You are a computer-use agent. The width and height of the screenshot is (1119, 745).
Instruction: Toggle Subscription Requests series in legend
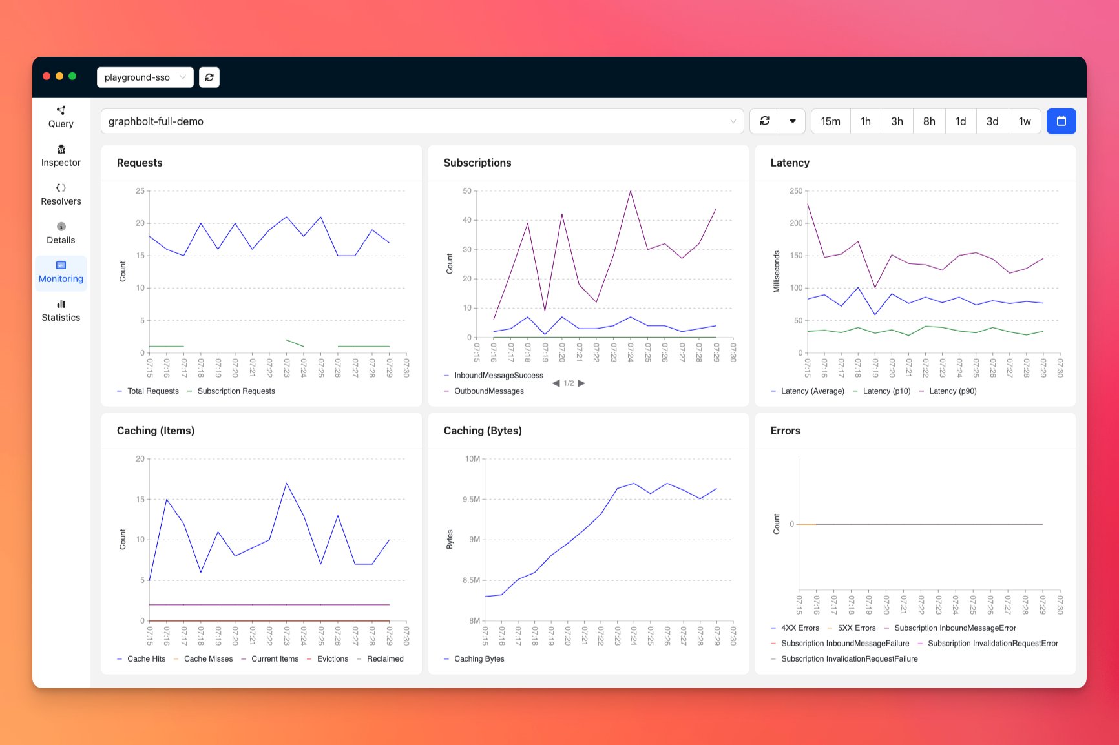click(231, 391)
